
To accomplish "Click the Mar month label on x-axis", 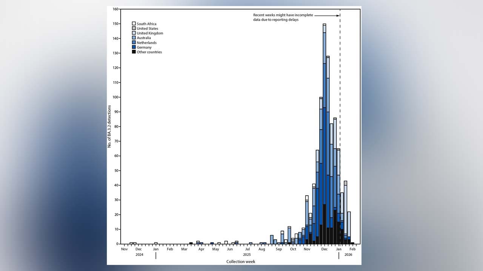I will (184, 249).
